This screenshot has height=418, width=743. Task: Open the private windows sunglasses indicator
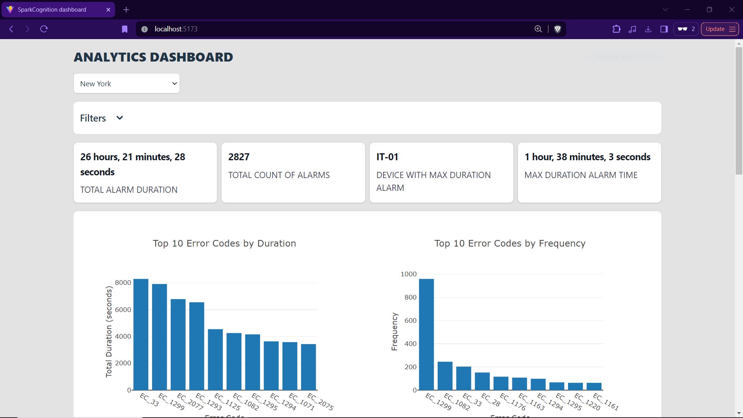(x=686, y=29)
